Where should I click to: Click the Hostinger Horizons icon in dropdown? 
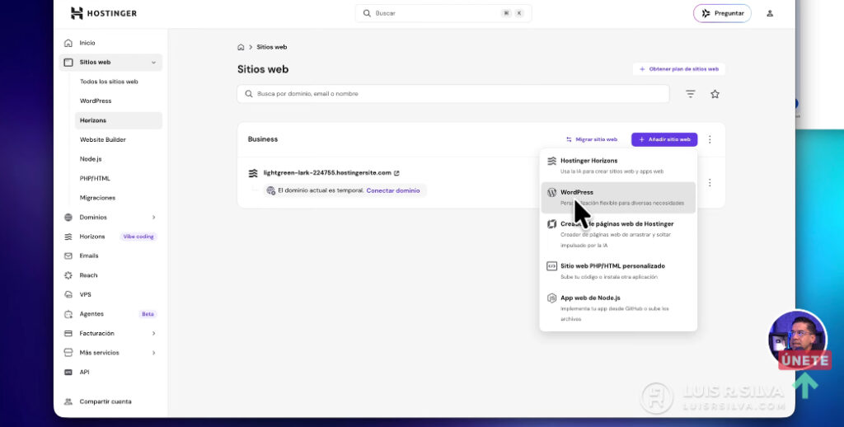pyautogui.click(x=551, y=161)
